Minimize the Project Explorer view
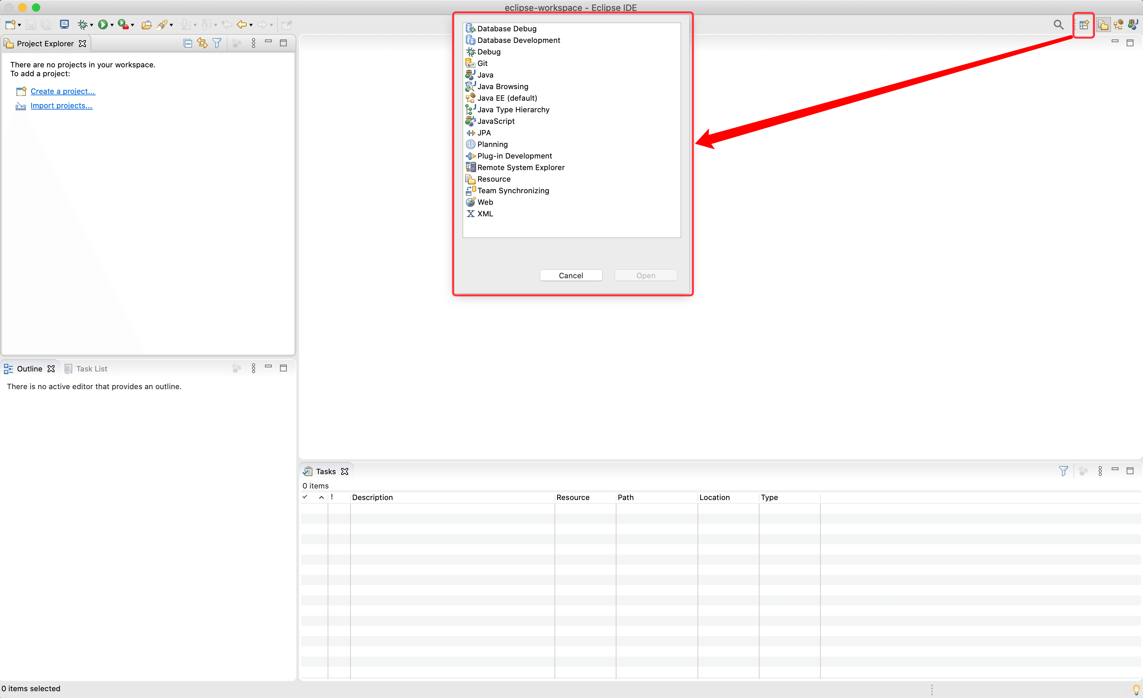This screenshot has height=698, width=1143. pyautogui.click(x=268, y=42)
